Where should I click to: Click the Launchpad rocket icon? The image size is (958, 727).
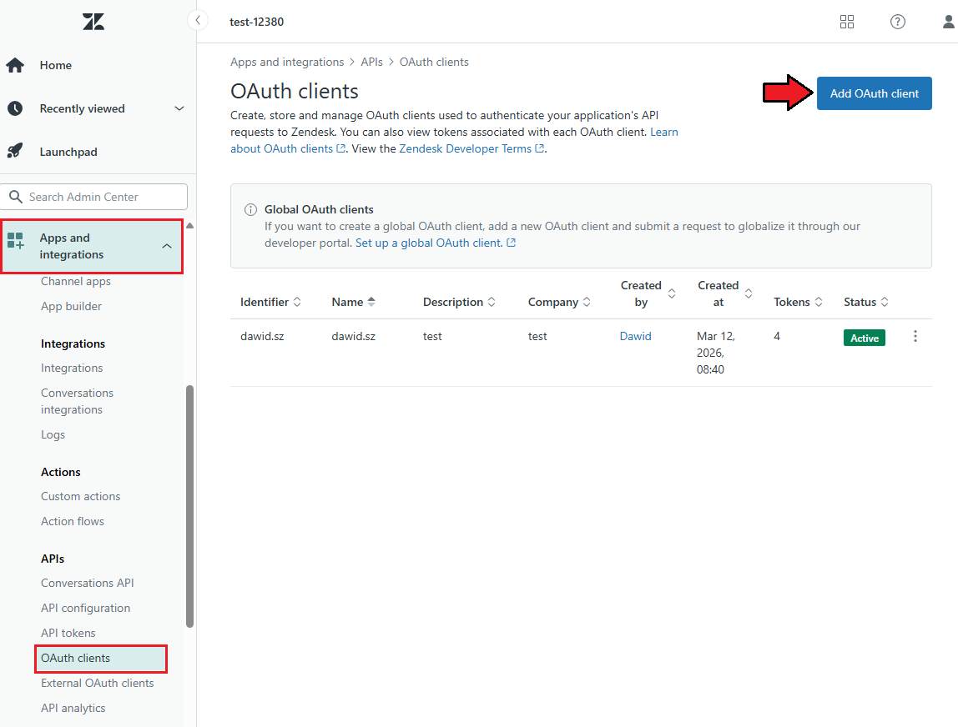15,152
